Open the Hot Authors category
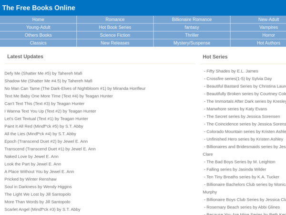This screenshot has height=215, width=286. coord(268,43)
